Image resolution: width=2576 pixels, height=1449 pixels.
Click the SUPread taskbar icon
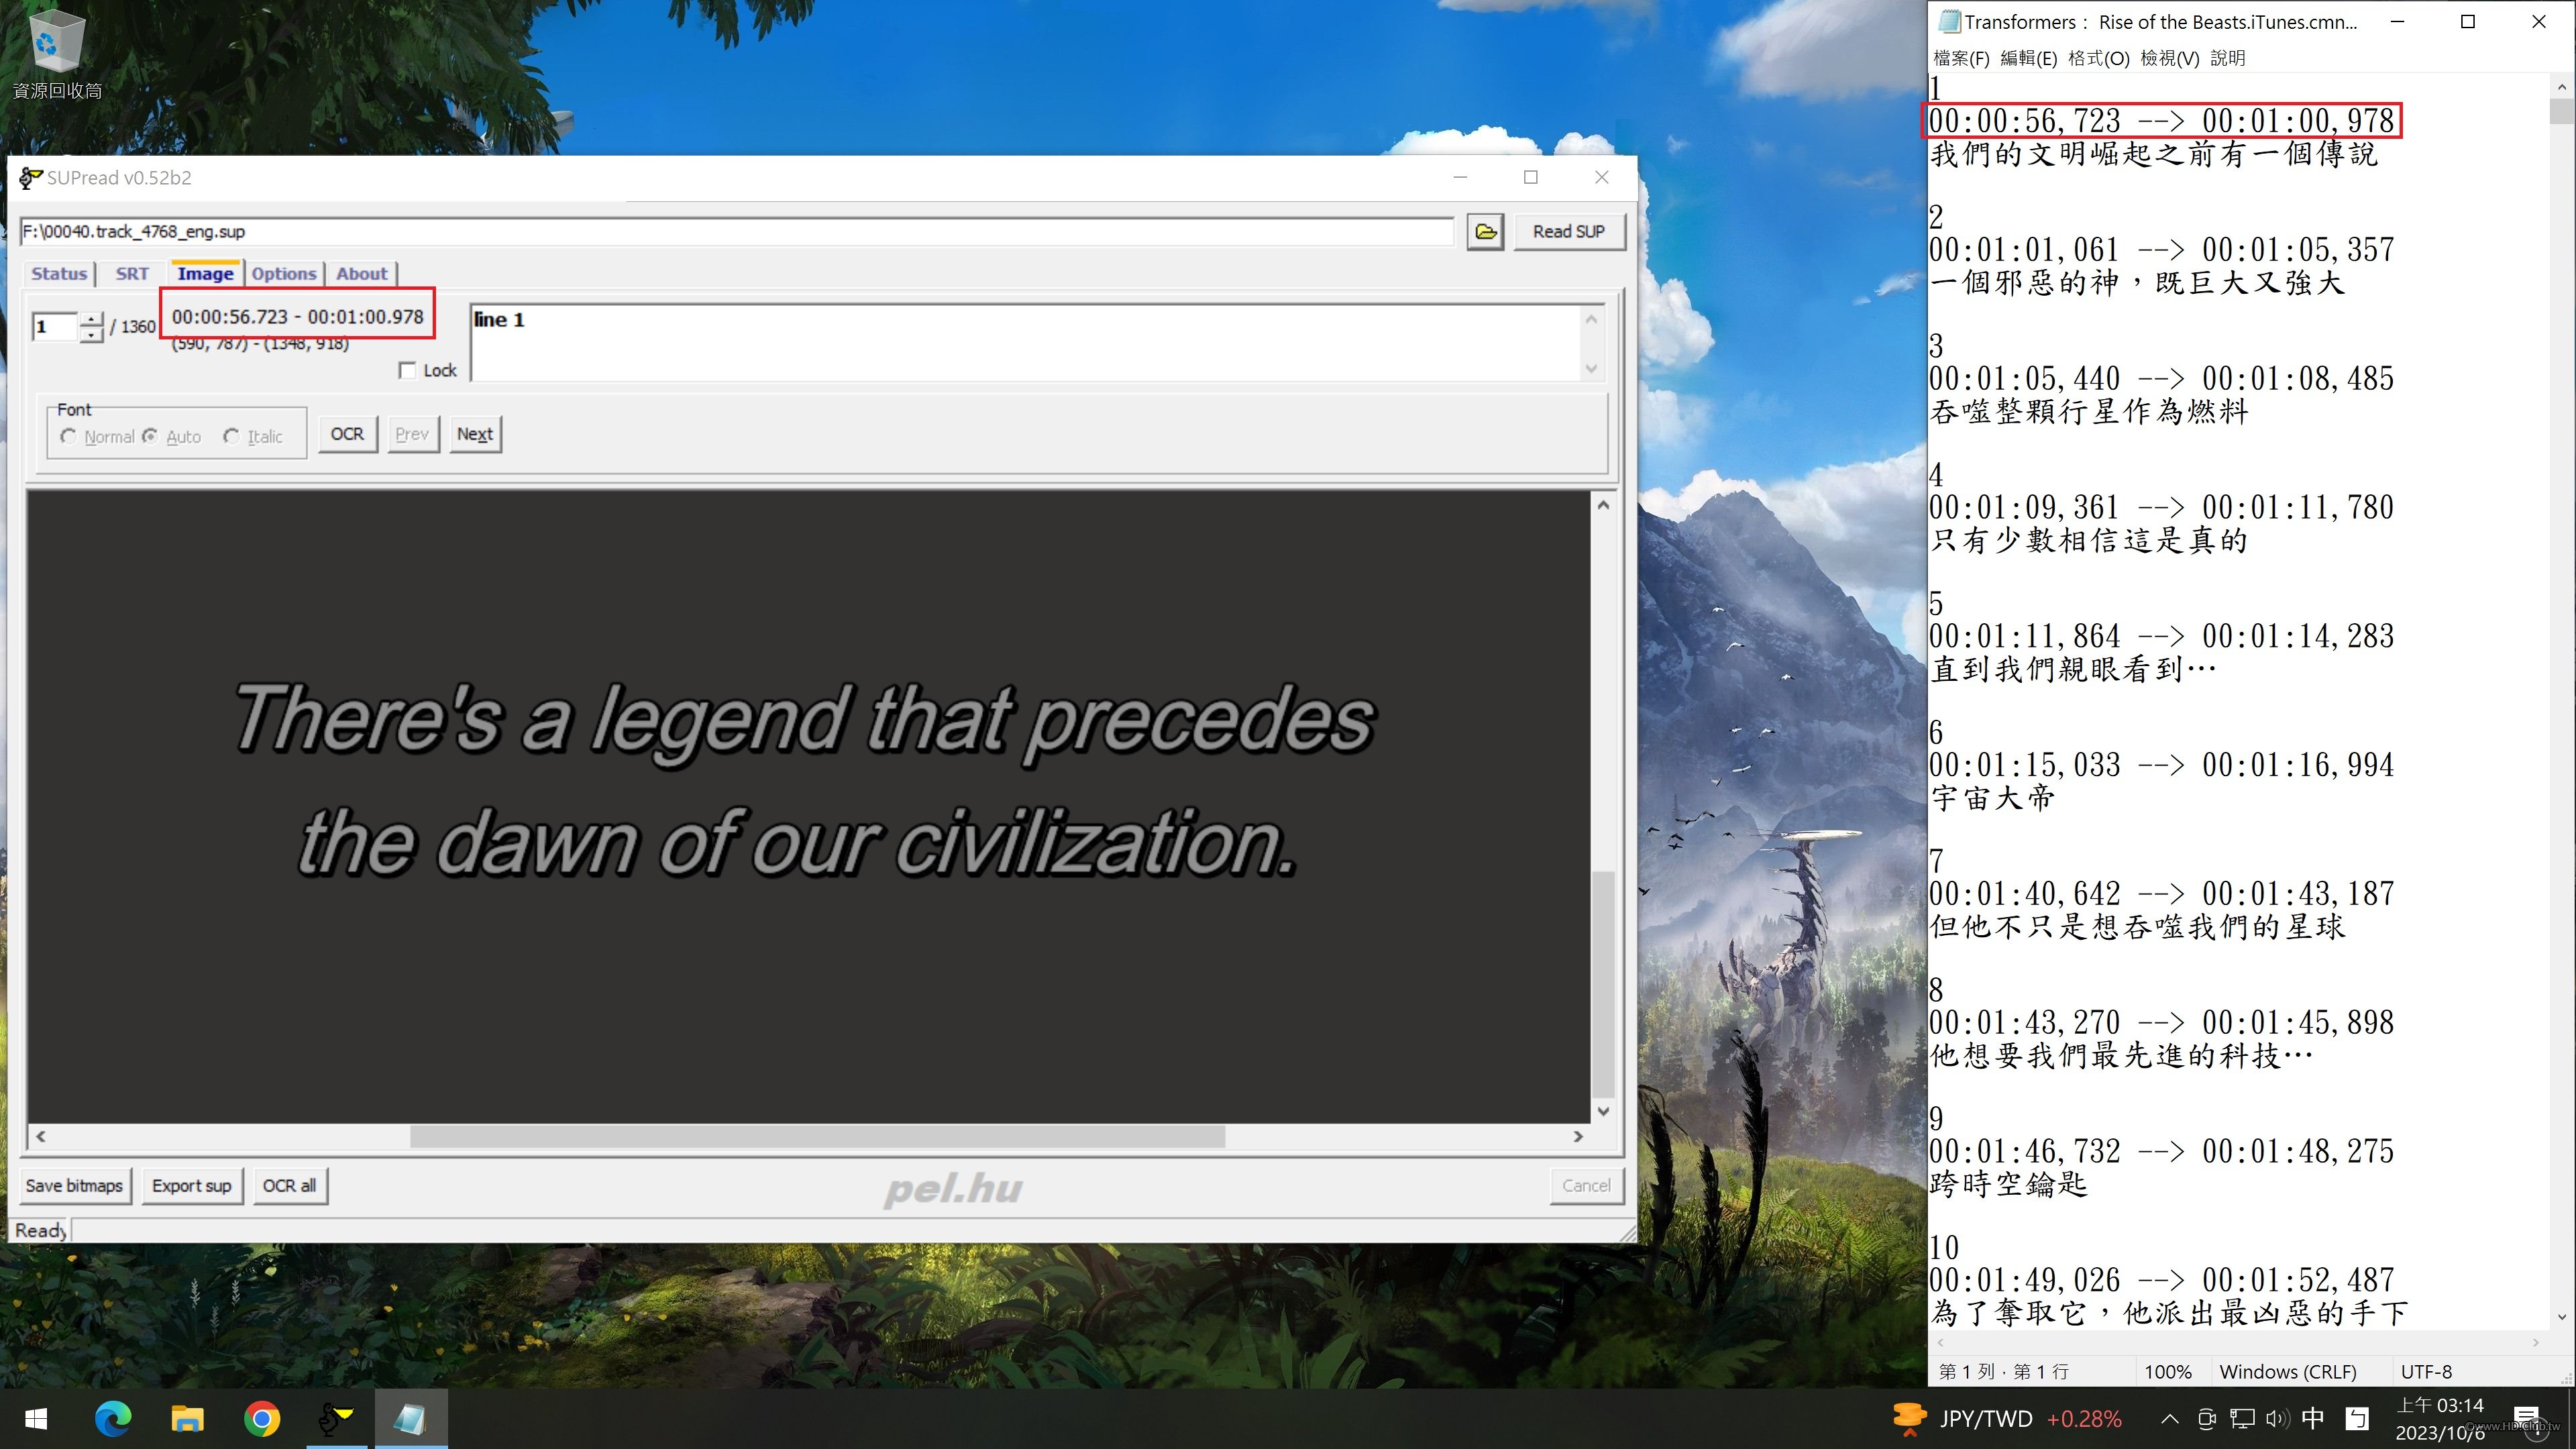(x=336, y=1418)
